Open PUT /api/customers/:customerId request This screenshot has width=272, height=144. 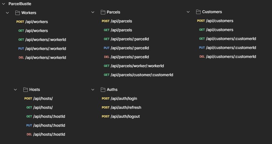pyautogui.click(x=228, y=48)
